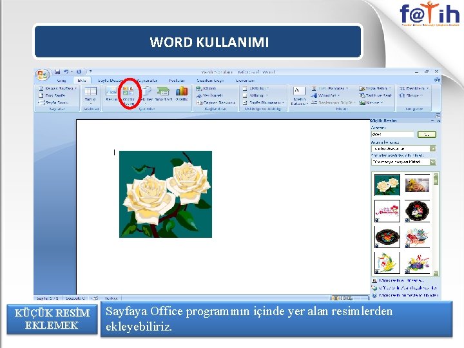The height and width of the screenshot is (348, 464).
Task: Open the Sayfa Numarası dropdown
Action: (264, 102)
